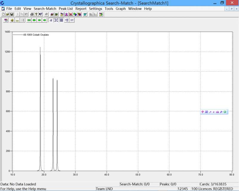Open the Report menu
Image resolution: width=239 pixels, height=191 pixels.
pos(81,9)
